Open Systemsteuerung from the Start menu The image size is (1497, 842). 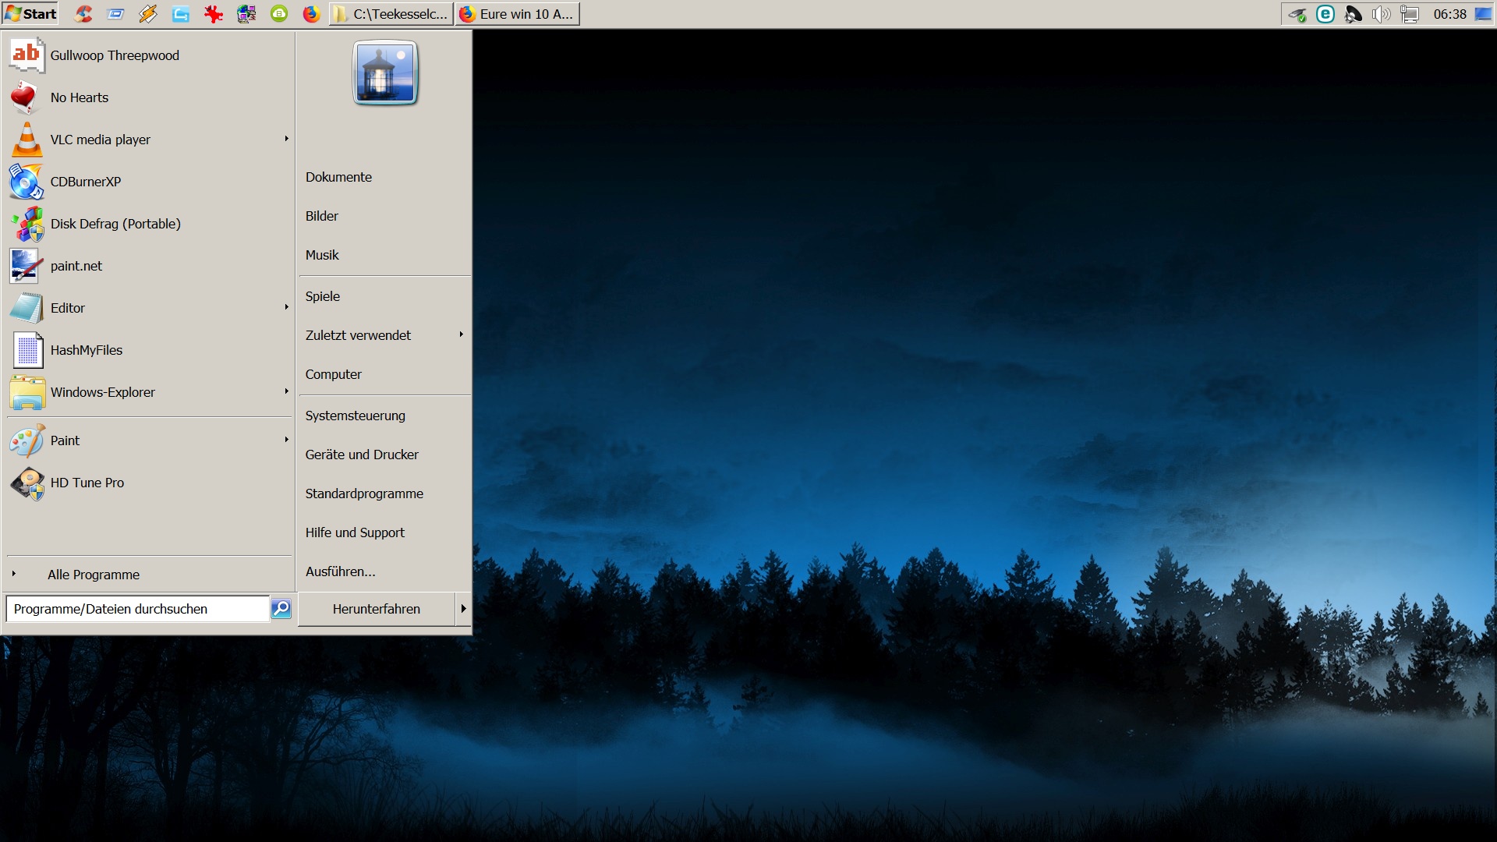pyautogui.click(x=356, y=416)
